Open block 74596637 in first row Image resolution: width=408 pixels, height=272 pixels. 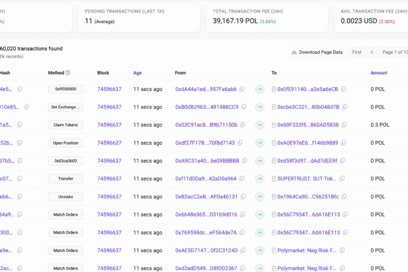[109, 89]
